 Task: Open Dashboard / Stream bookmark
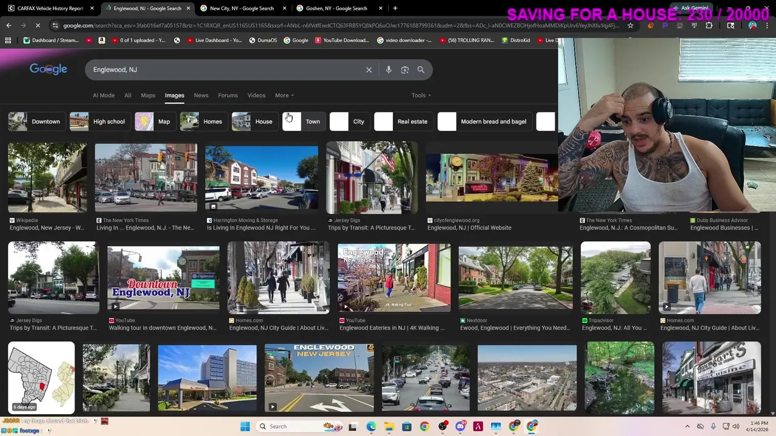[52, 41]
